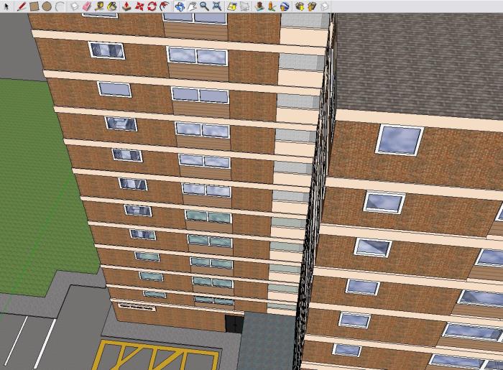This screenshot has height=370, width=503.
Task: Open Get Models from 3D Warehouse
Action: point(300,6)
